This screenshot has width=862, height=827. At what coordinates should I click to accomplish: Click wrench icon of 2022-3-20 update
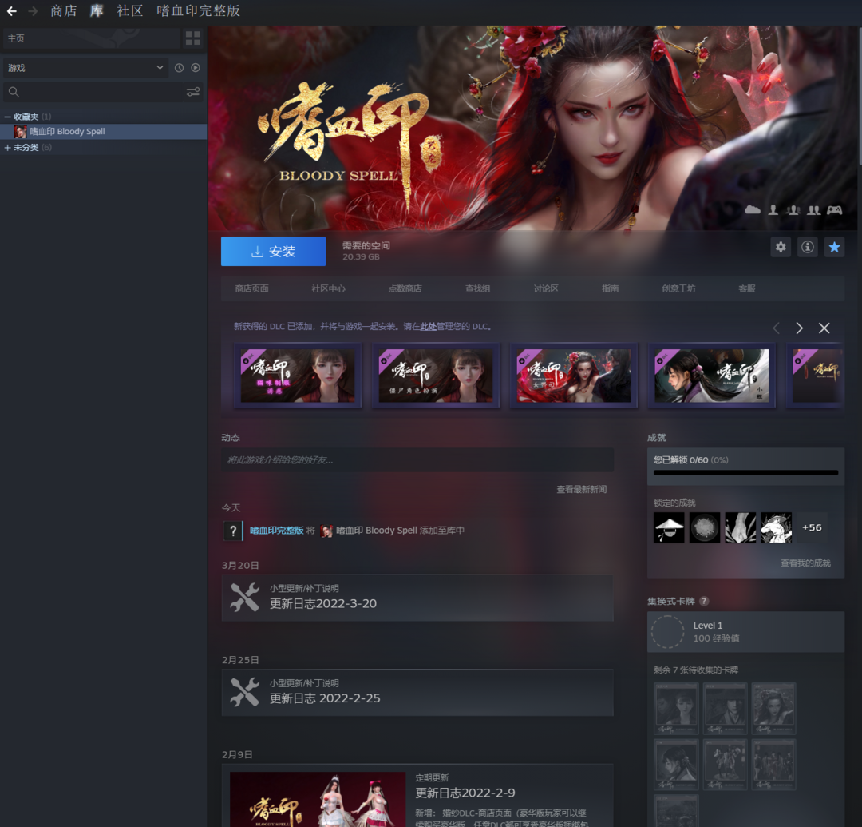(245, 598)
